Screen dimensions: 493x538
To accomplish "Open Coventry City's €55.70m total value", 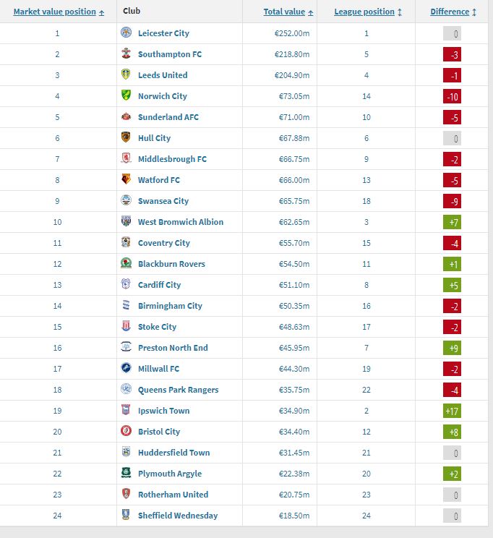I will [293, 243].
